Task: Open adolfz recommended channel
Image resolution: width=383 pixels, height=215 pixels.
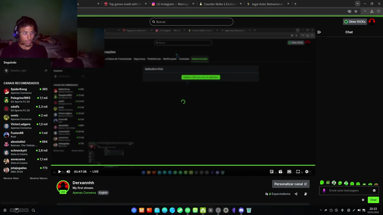Action: (25, 108)
